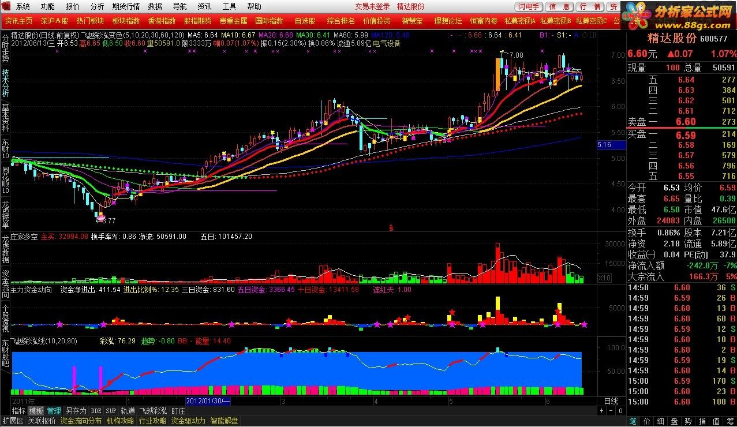Select the 管理 tab below chart
Viewport: 737px width, 427px height.
(x=54, y=411)
